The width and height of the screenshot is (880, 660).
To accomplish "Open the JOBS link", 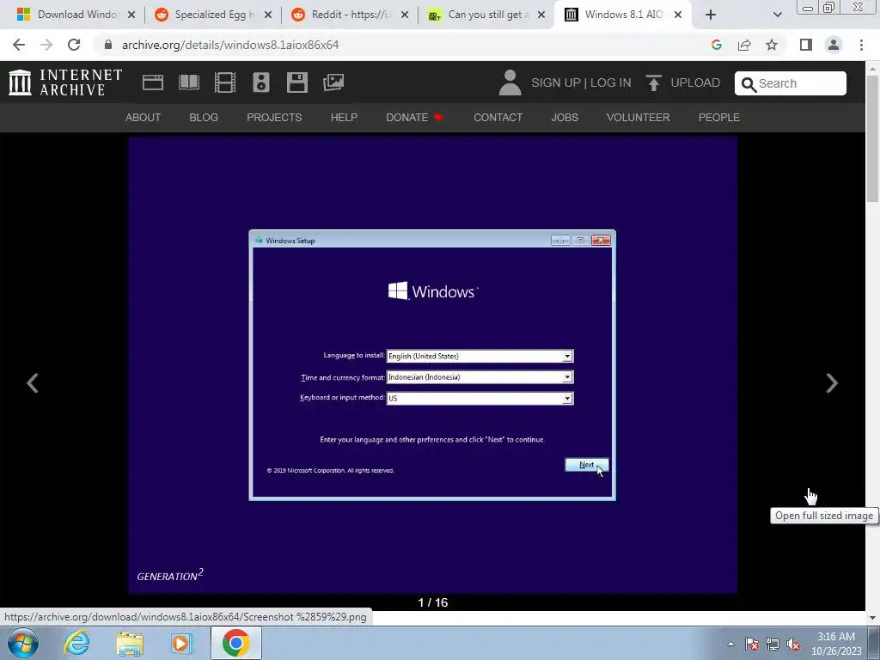I will pyautogui.click(x=565, y=117).
